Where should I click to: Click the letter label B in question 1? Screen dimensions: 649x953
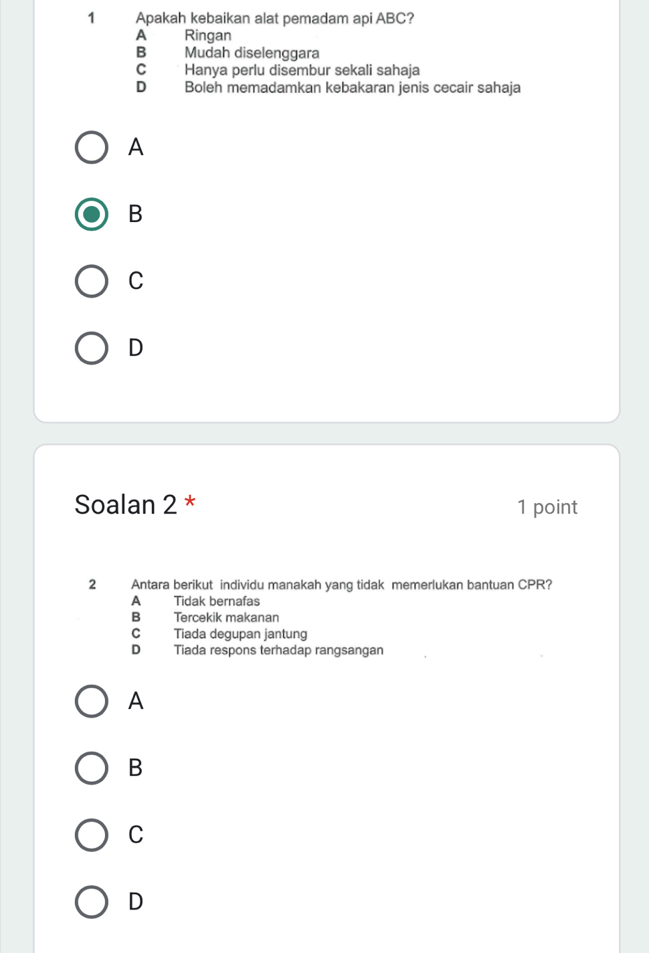click(x=136, y=214)
